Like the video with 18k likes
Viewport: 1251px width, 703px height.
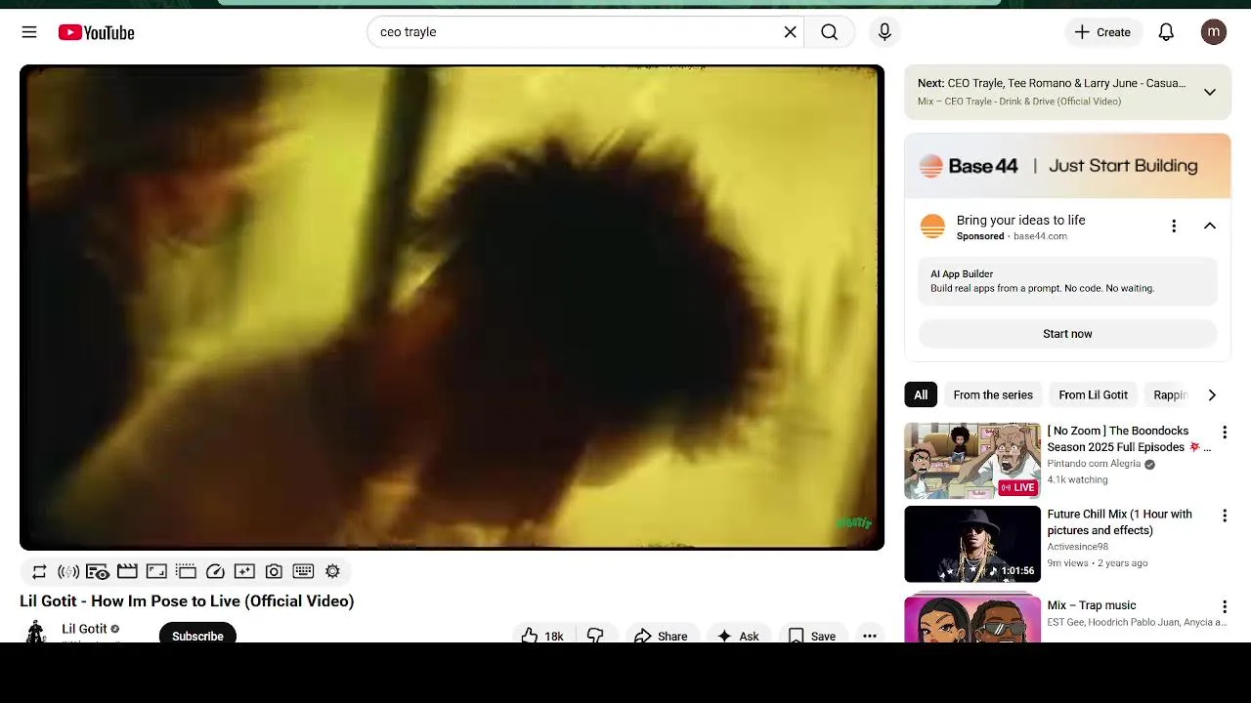(x=542, y=636)
